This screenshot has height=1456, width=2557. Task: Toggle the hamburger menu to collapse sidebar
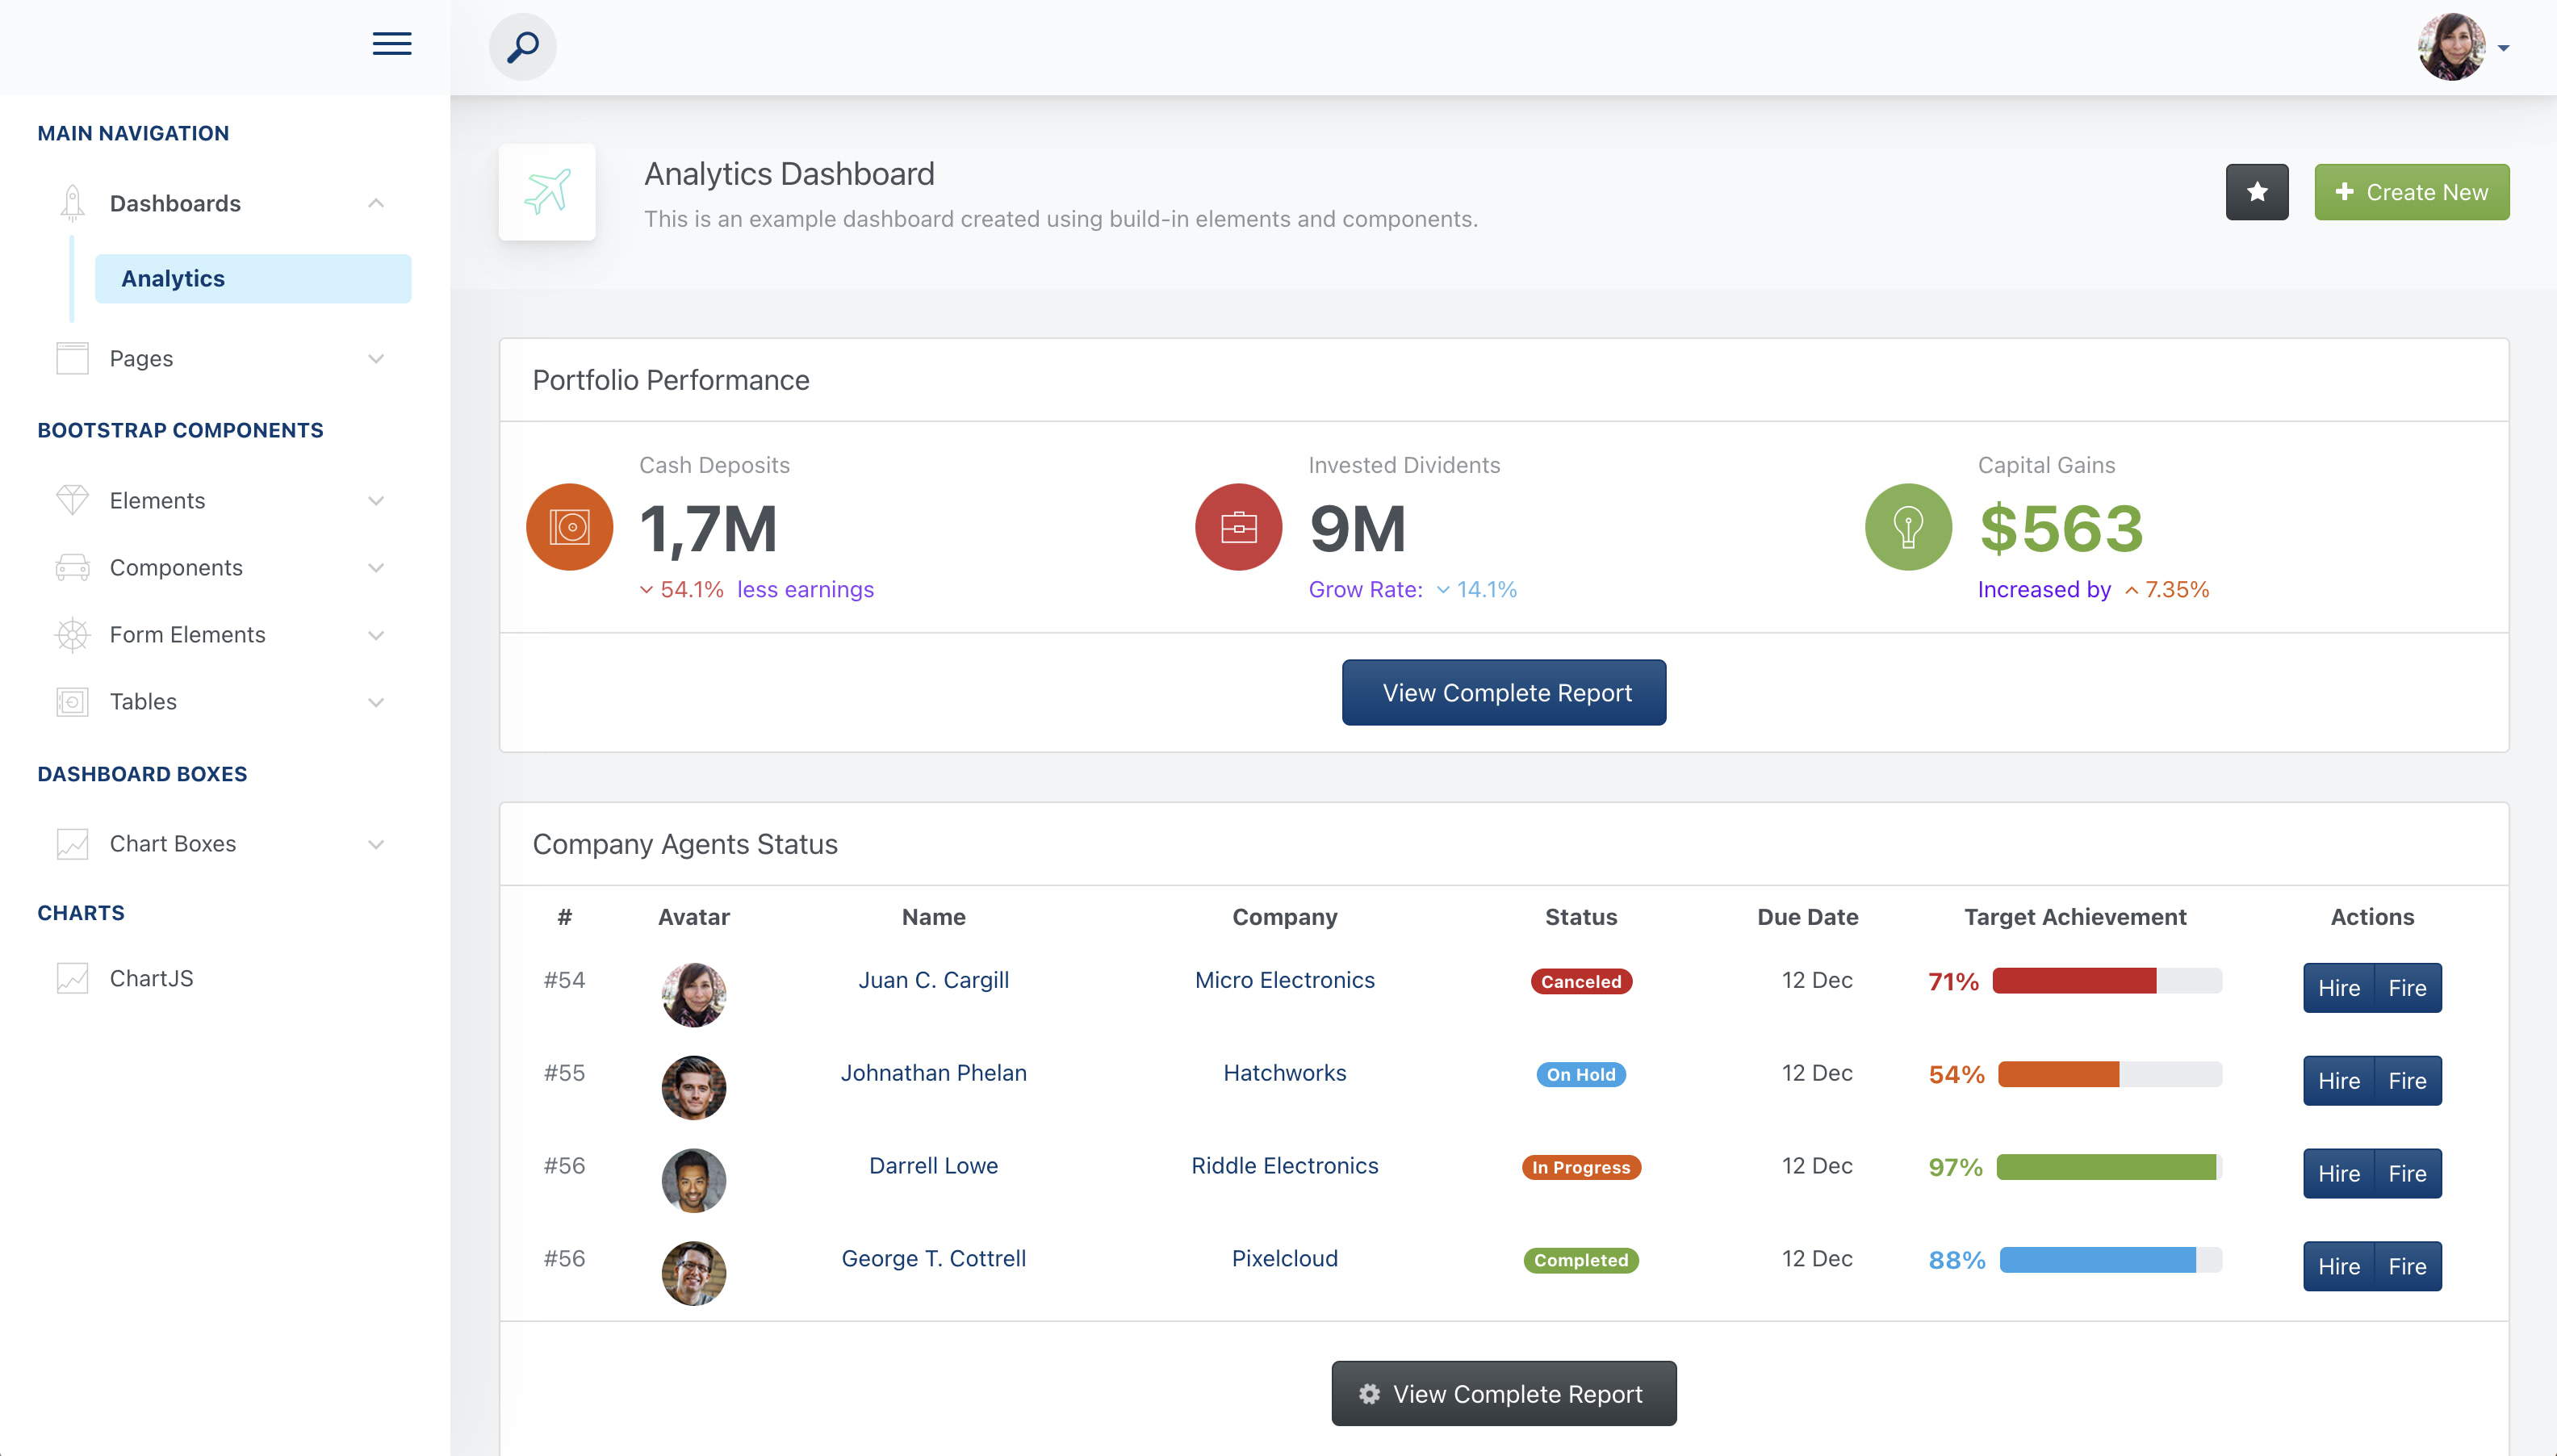coord(392,44)
